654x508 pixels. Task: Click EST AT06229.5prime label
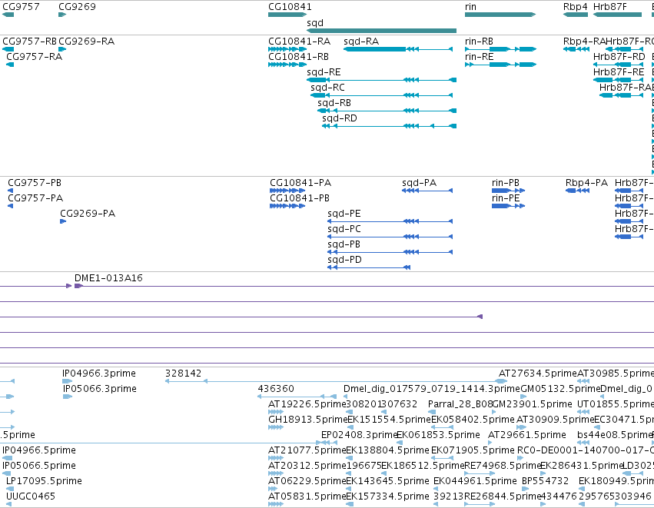[307, 481]
